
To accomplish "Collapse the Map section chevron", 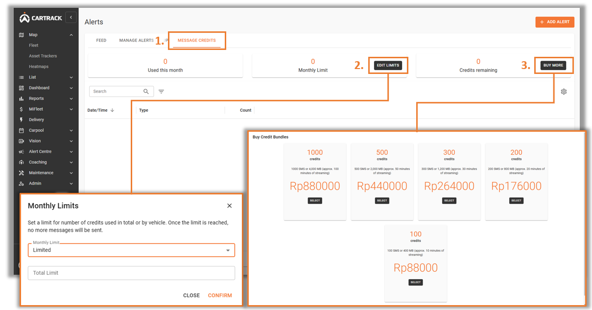I will click(71, 35).
